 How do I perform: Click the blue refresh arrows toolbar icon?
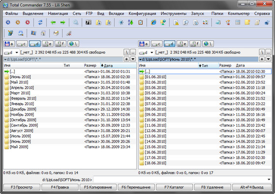tap(40, 23)
